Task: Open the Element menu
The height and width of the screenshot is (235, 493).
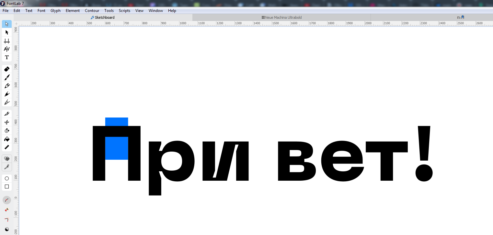Action: (73, 11)
